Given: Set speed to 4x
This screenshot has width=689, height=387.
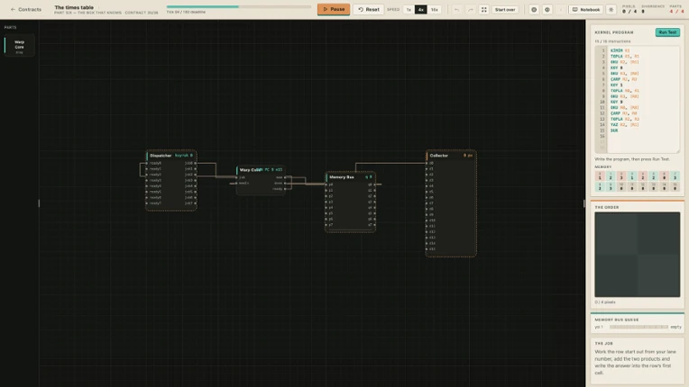Looking at the screenshot, I should point(420,10).
